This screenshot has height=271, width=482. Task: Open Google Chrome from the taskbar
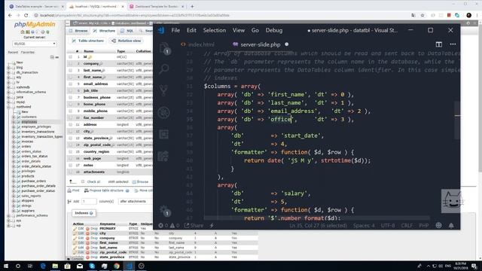(117, 266)
